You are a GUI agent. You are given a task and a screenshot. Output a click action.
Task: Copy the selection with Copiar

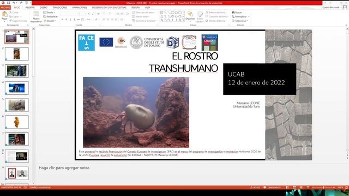click(14, 17)
